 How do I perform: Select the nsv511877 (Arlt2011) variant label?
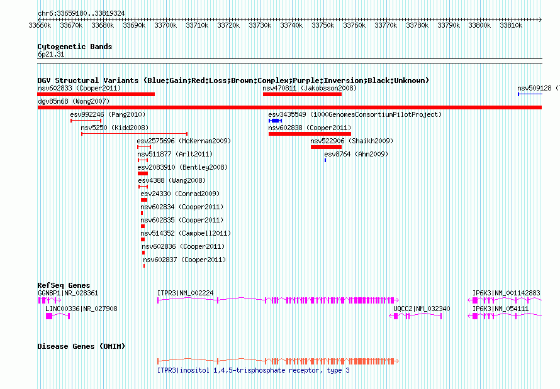(175, 154)
